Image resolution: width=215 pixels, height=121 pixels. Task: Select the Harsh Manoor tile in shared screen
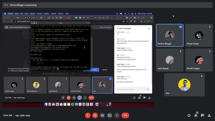36,85
